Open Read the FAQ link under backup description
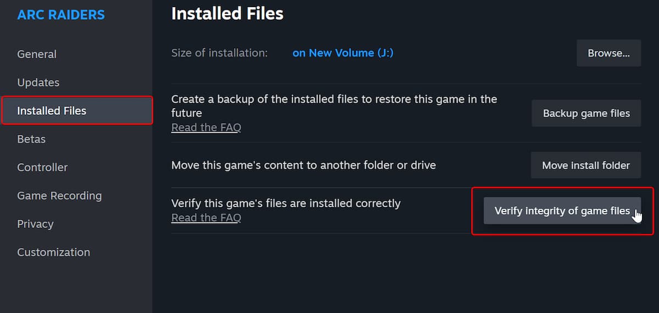 click(206, 127)
